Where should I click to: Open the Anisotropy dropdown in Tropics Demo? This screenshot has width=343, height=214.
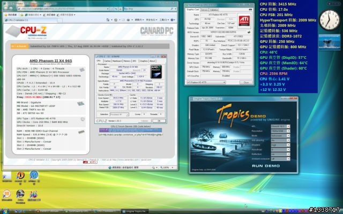pos(280,150)
